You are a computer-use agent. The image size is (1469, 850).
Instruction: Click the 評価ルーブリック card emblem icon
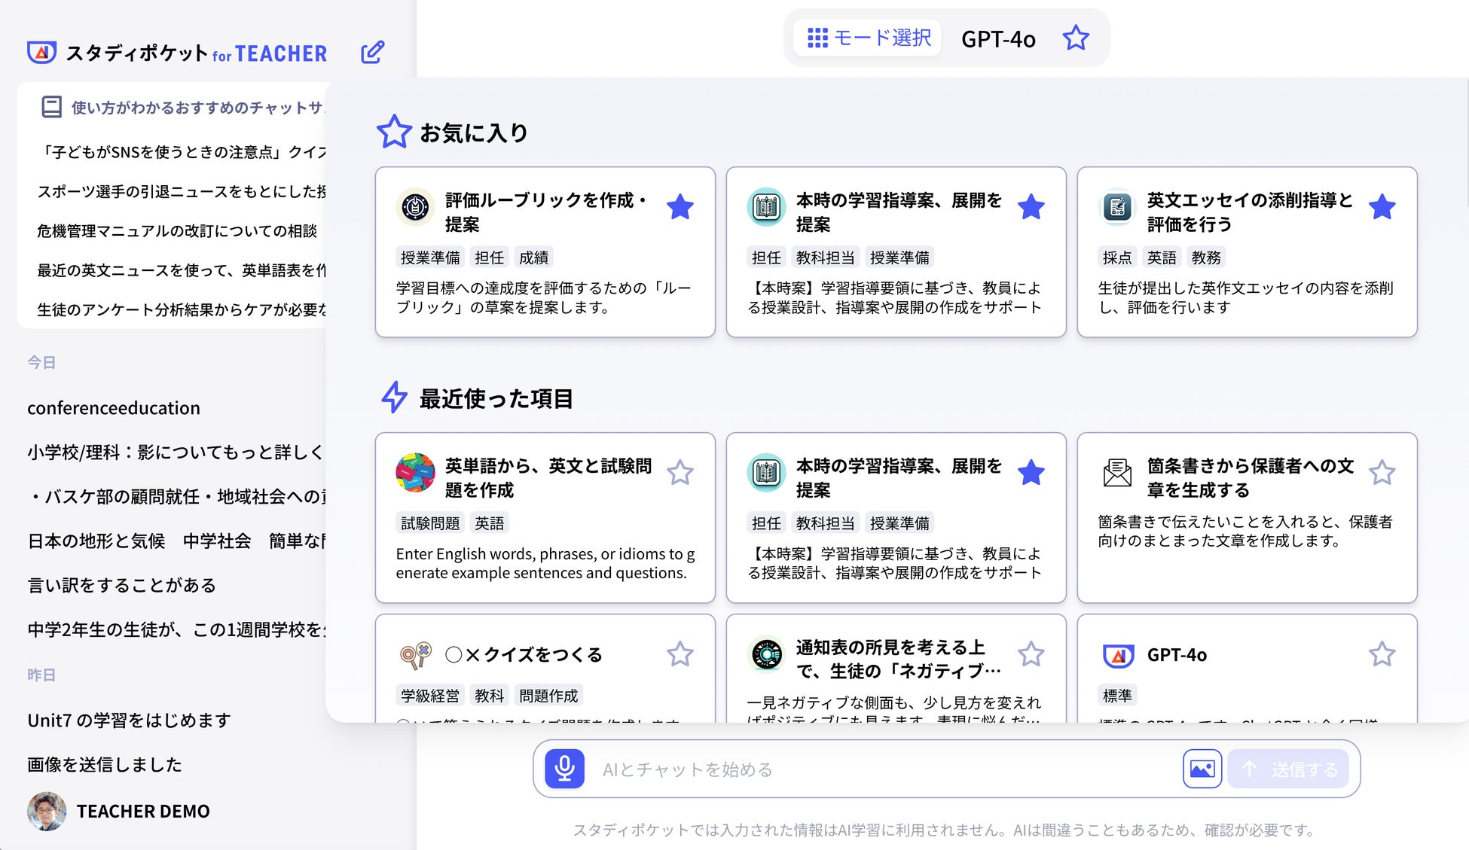click(x=415, y=206)
